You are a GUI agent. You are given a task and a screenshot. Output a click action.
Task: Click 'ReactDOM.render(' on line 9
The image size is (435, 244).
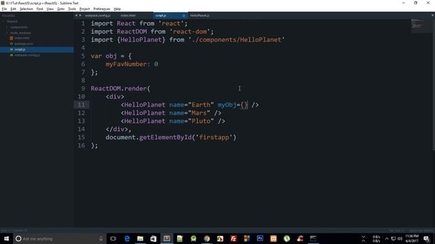coord(120,89)
